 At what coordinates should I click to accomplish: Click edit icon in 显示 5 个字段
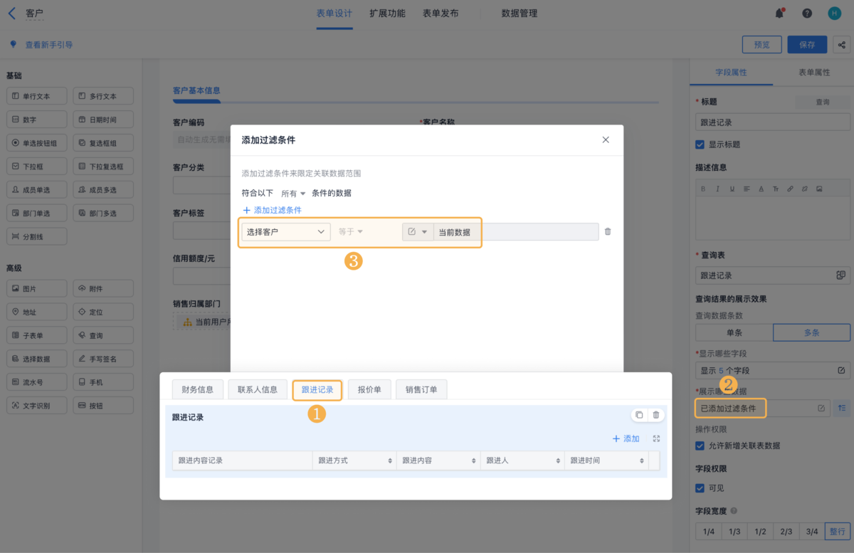841,370
